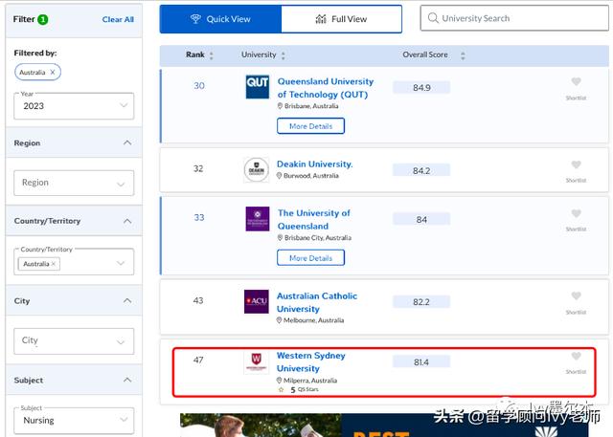
Task: Click the University of Queensland logo
Action: [x=258, y=218]
